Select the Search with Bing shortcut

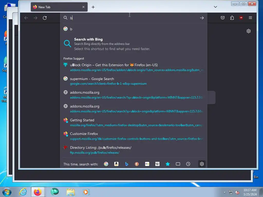134,44
